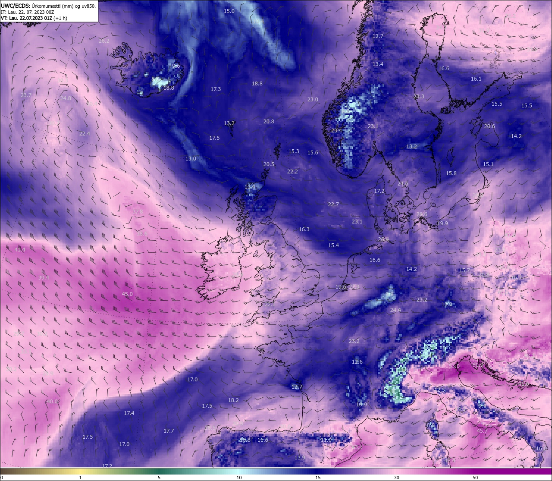Click the 16.1 value over Finland
This screenshot has height=481, width=552.
476,79
